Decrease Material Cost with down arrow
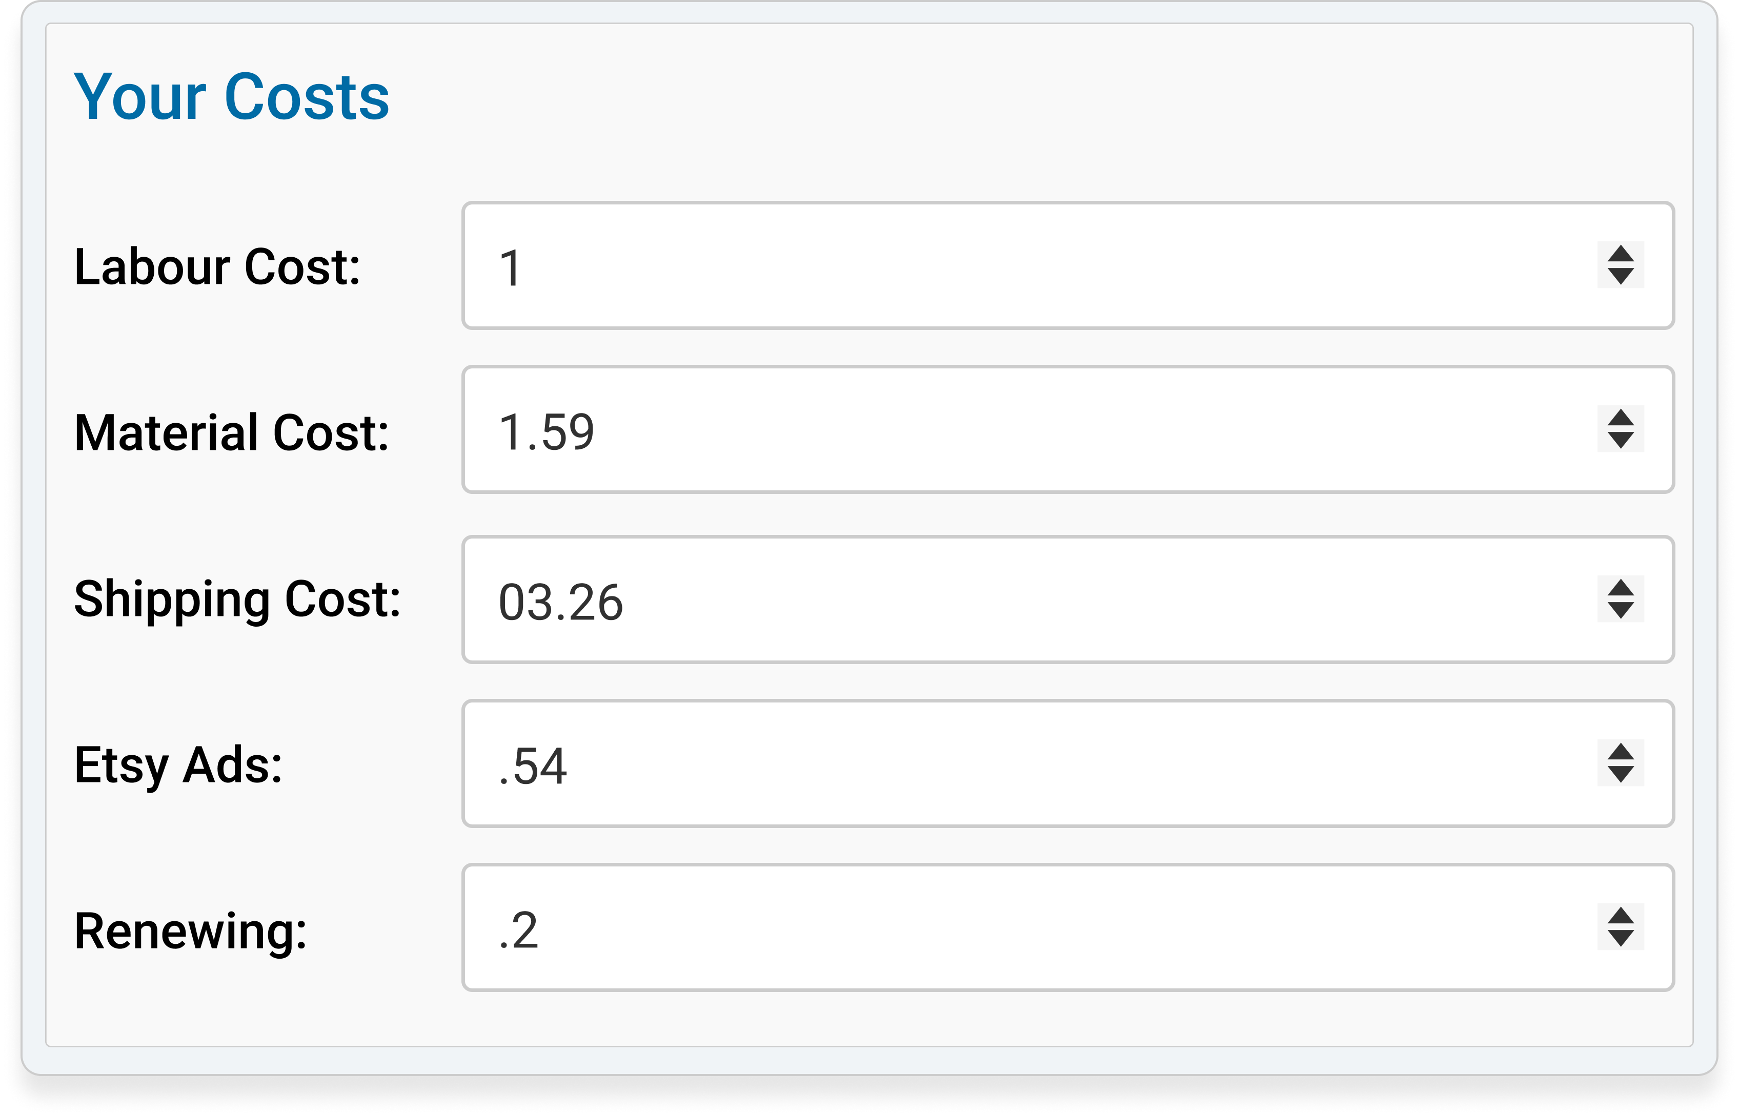Screen dimensions: 1739x1117 point(1620,440)
